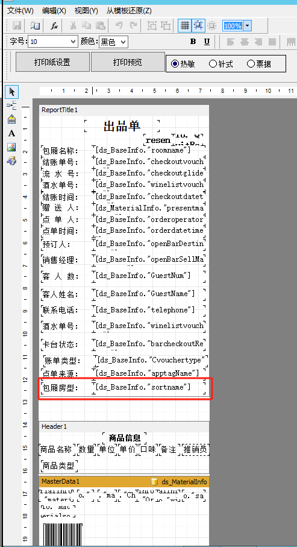The image size is (297, 547).
Task: Select the arrow pointer tool
Action: [x=12, y=92]
